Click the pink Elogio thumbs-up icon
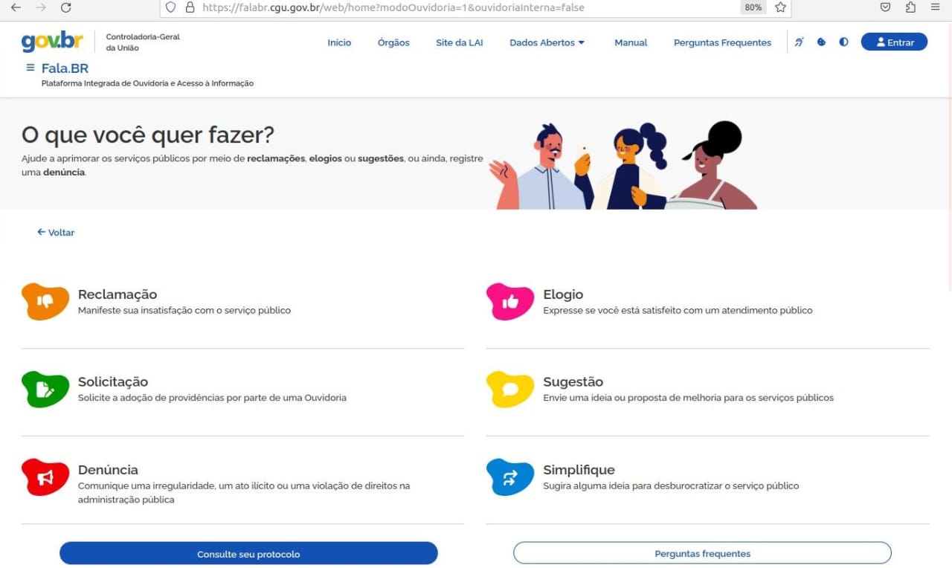 pos(510,301)
